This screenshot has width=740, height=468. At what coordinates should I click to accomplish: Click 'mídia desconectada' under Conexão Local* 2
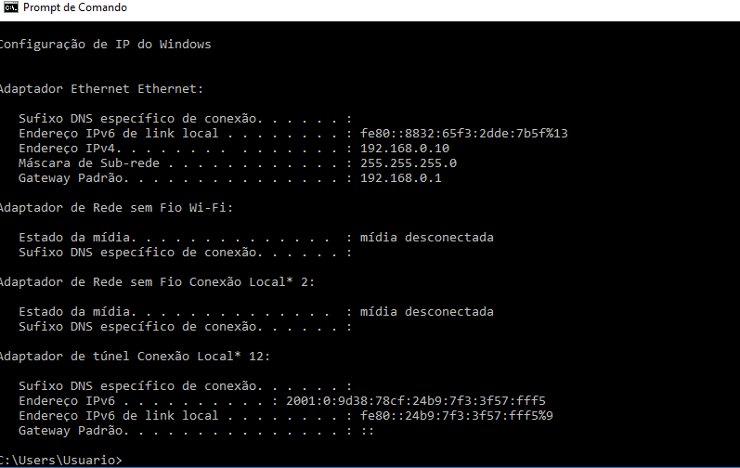coord(426,312)
